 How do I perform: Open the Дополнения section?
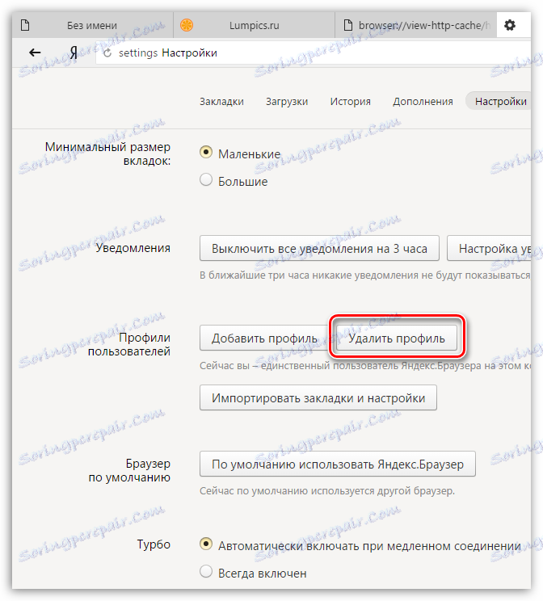pyautogui.click(x=423, y=102)
